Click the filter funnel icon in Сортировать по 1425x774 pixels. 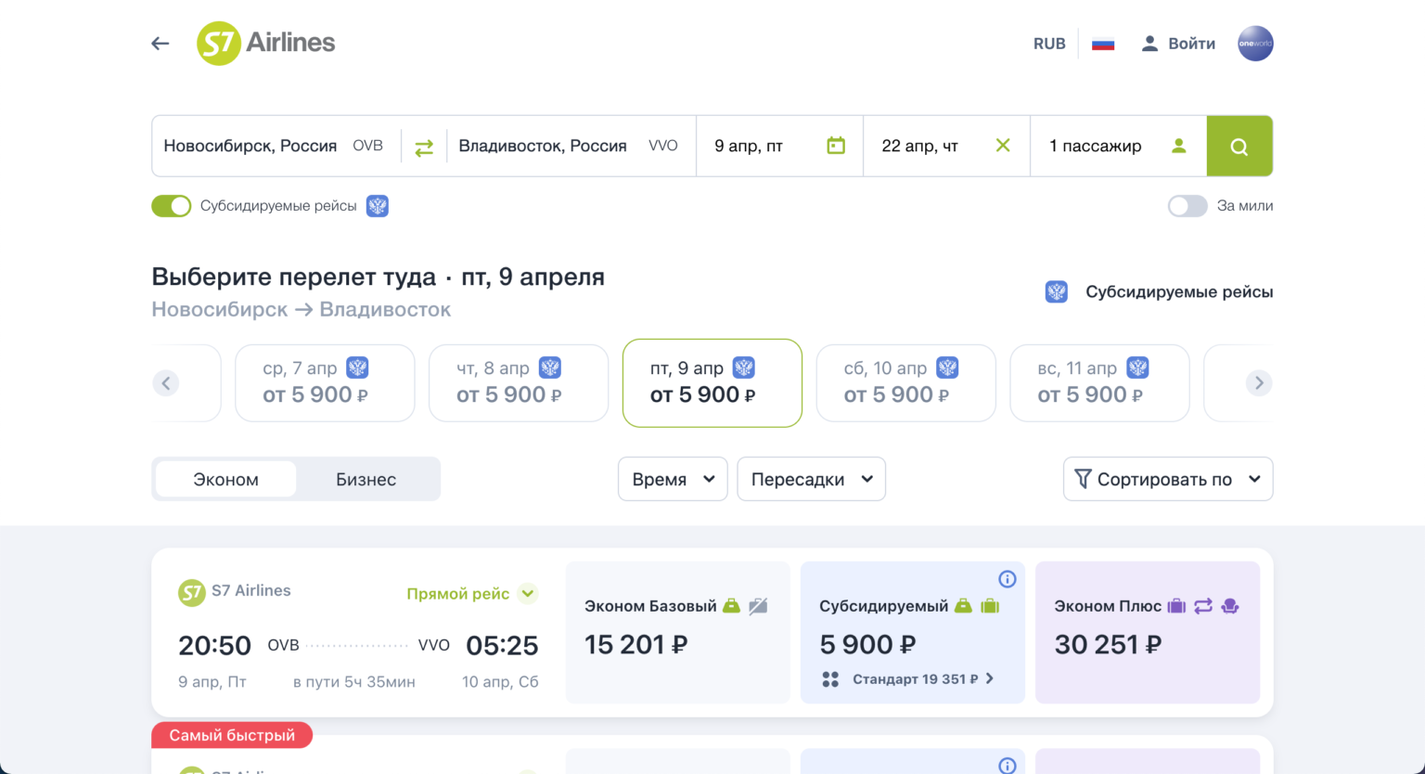click(x=1083, y=479)
